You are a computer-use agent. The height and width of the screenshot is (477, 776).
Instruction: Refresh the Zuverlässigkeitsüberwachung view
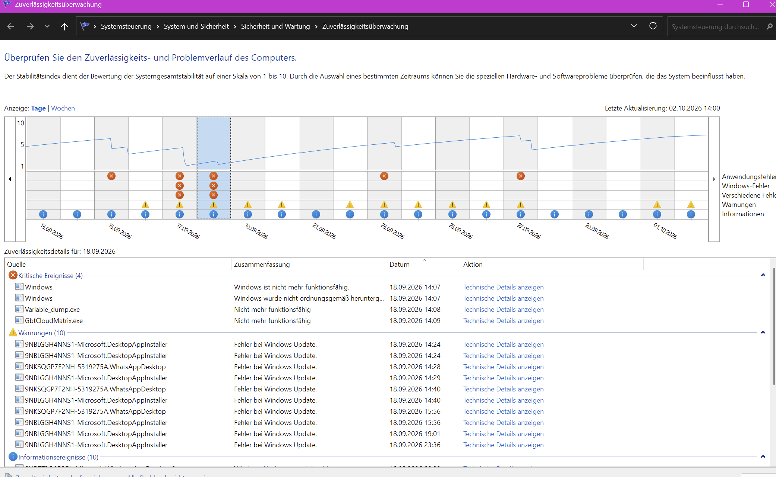click(653, 26)
